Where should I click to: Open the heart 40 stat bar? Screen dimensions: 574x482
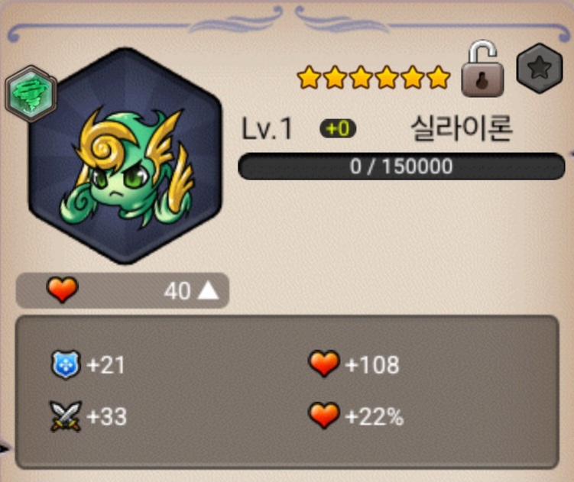click(x=122, y=290)
